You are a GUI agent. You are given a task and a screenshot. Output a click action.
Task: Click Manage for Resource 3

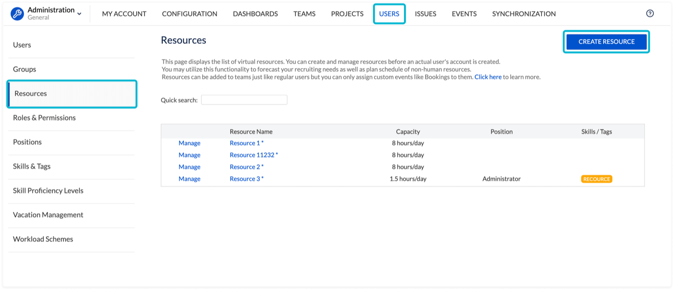tap(189, 179)
